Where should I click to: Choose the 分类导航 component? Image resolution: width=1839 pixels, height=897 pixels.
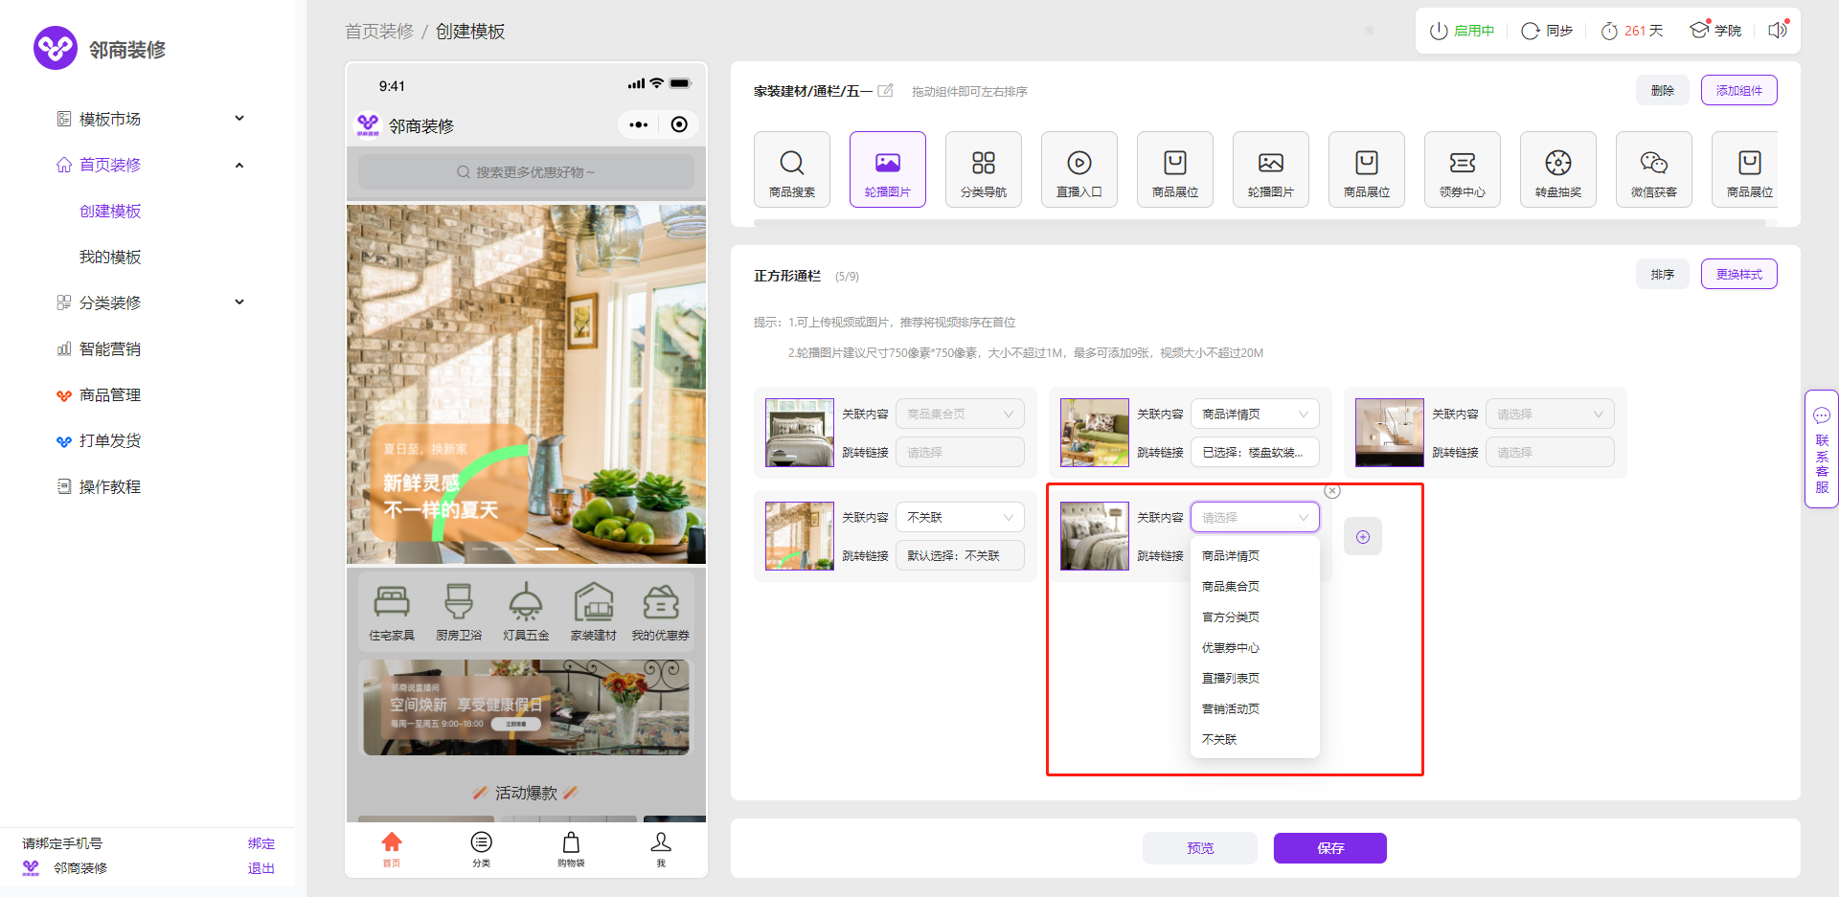point(984,169)
